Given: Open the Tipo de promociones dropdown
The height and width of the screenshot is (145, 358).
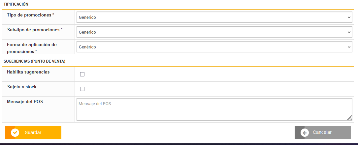Looking at the screenshot, I should pos(214,17).
